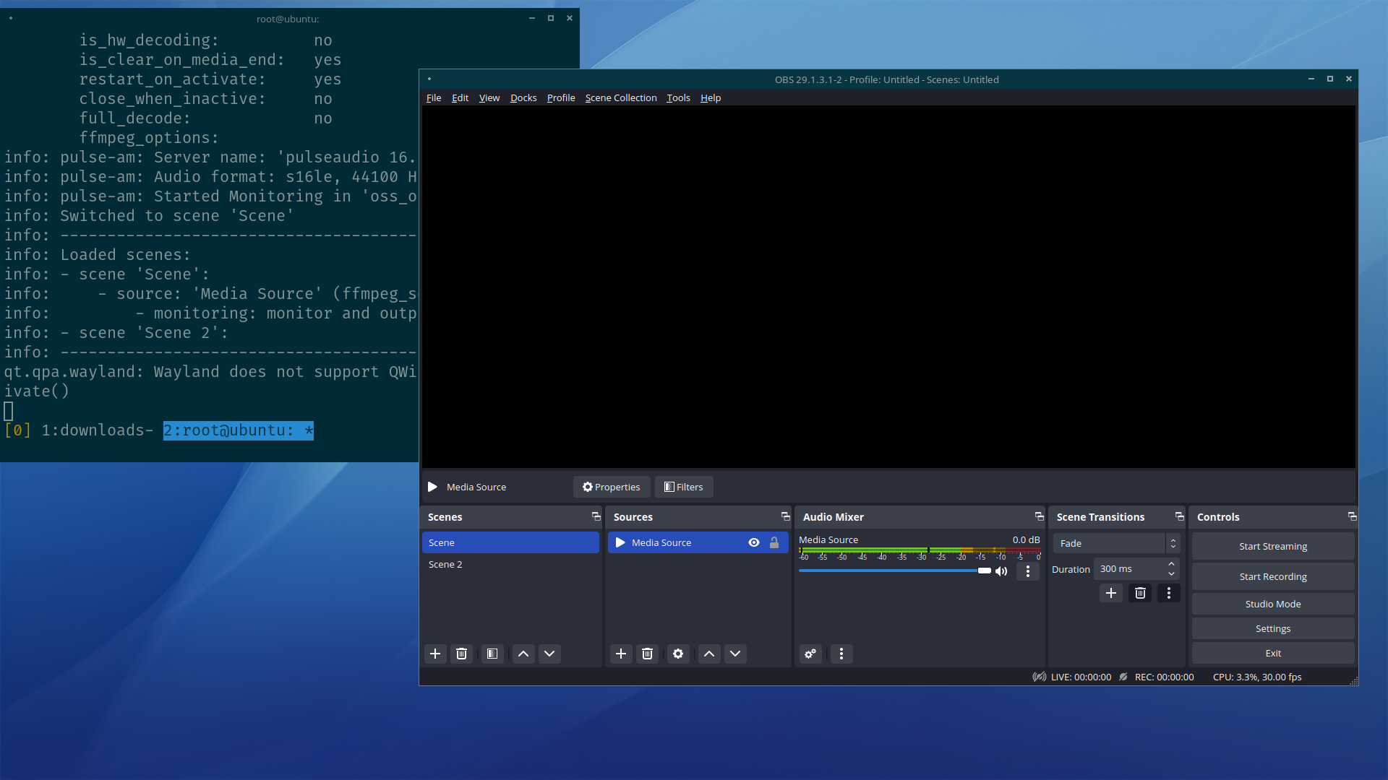Add a new source

(x=621, y=654)
